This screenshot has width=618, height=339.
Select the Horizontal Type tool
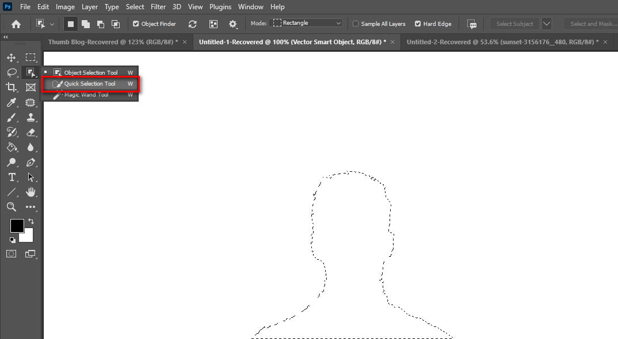[x=12, y=177]
